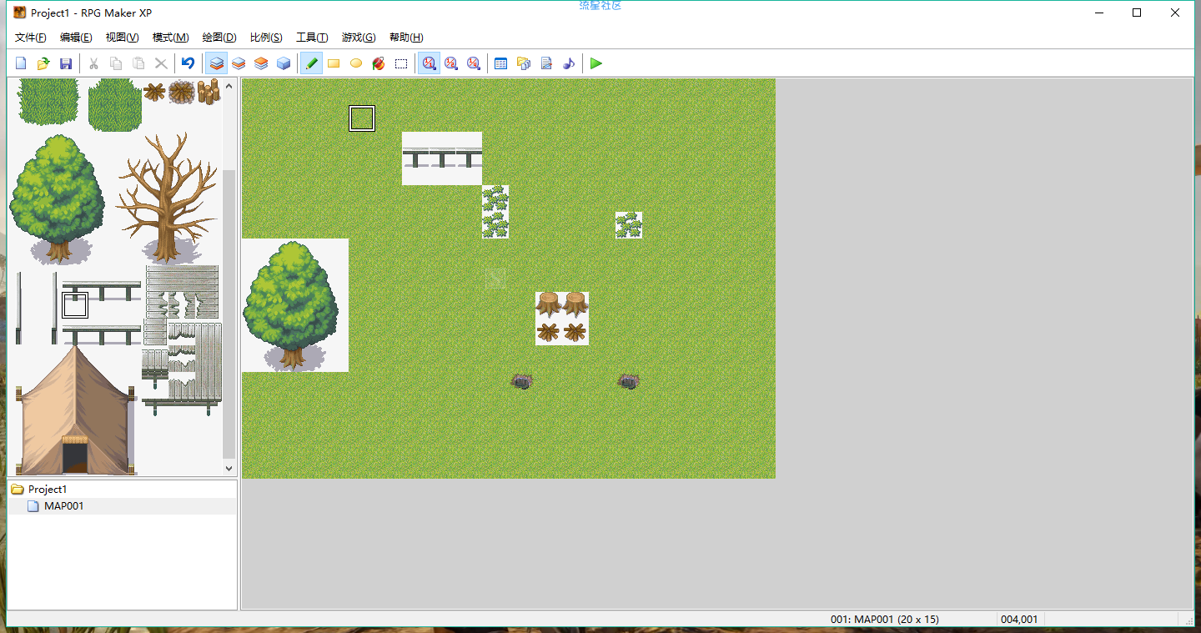Minimize the RPG Maker XP window
Screen dimensions: 1201x633
(x=1098, y=13)
